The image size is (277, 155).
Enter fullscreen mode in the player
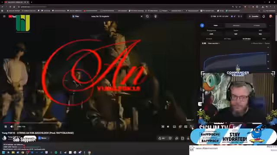click(x=192, y=127)
